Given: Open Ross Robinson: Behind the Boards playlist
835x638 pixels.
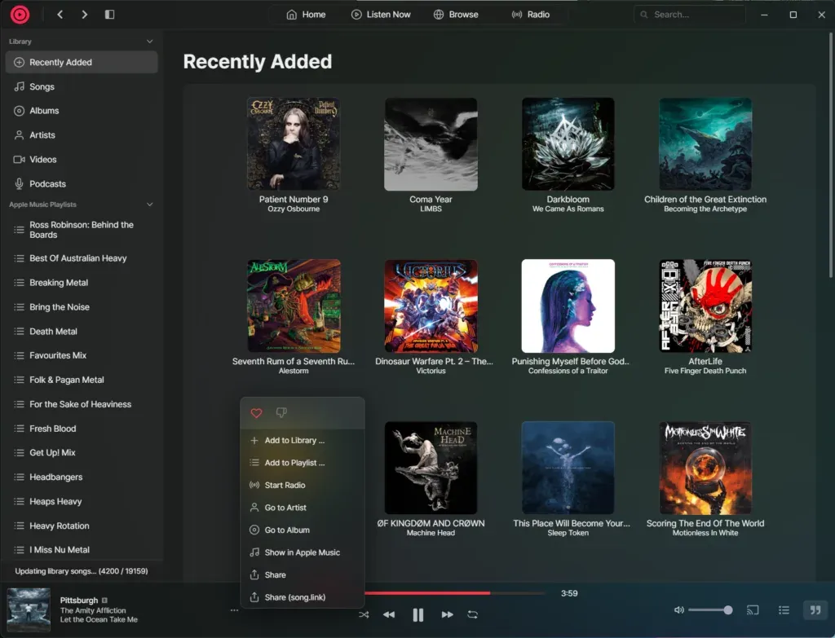Looking at the screenshot, I should tap(82, 230).
